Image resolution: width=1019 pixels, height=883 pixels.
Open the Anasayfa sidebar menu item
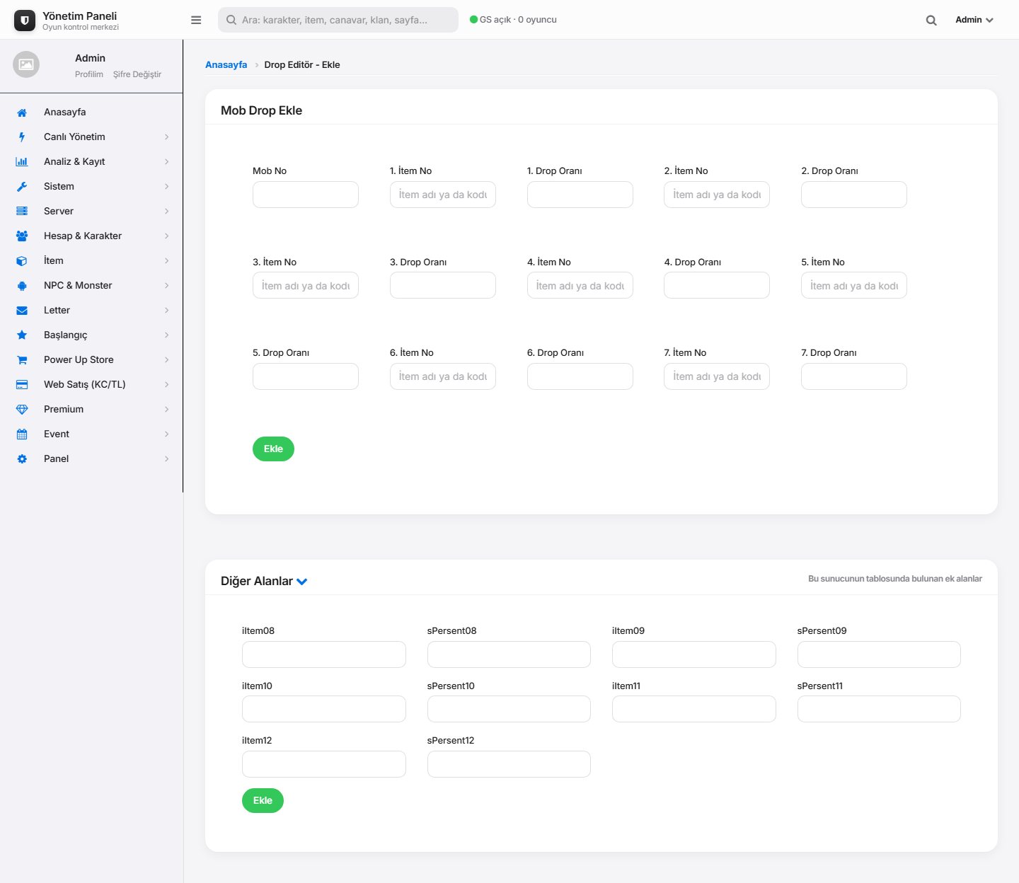[91, 112]
